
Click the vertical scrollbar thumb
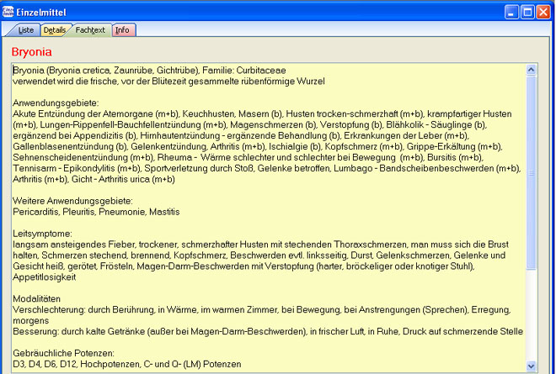(531, 172)
